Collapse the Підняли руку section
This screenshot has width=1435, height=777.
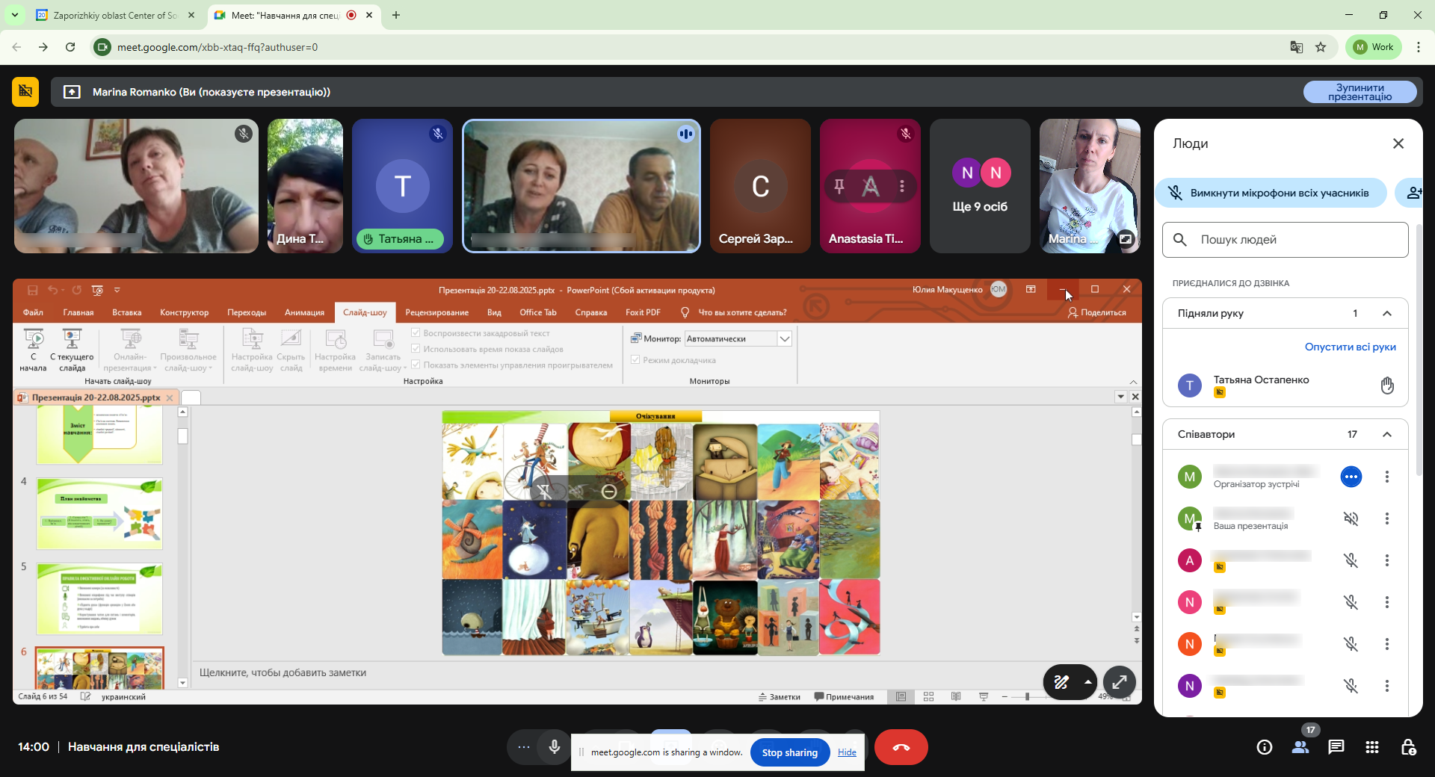click(x=1387, y=314)
